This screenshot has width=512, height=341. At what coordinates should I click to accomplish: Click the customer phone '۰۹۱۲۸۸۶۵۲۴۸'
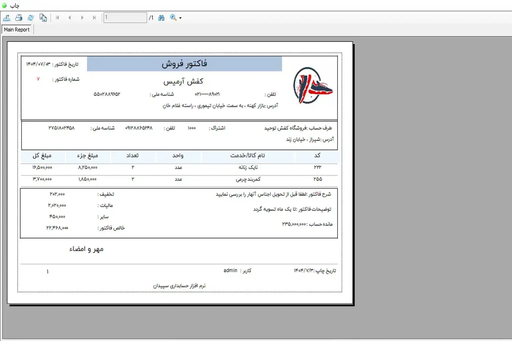(139, 128)
